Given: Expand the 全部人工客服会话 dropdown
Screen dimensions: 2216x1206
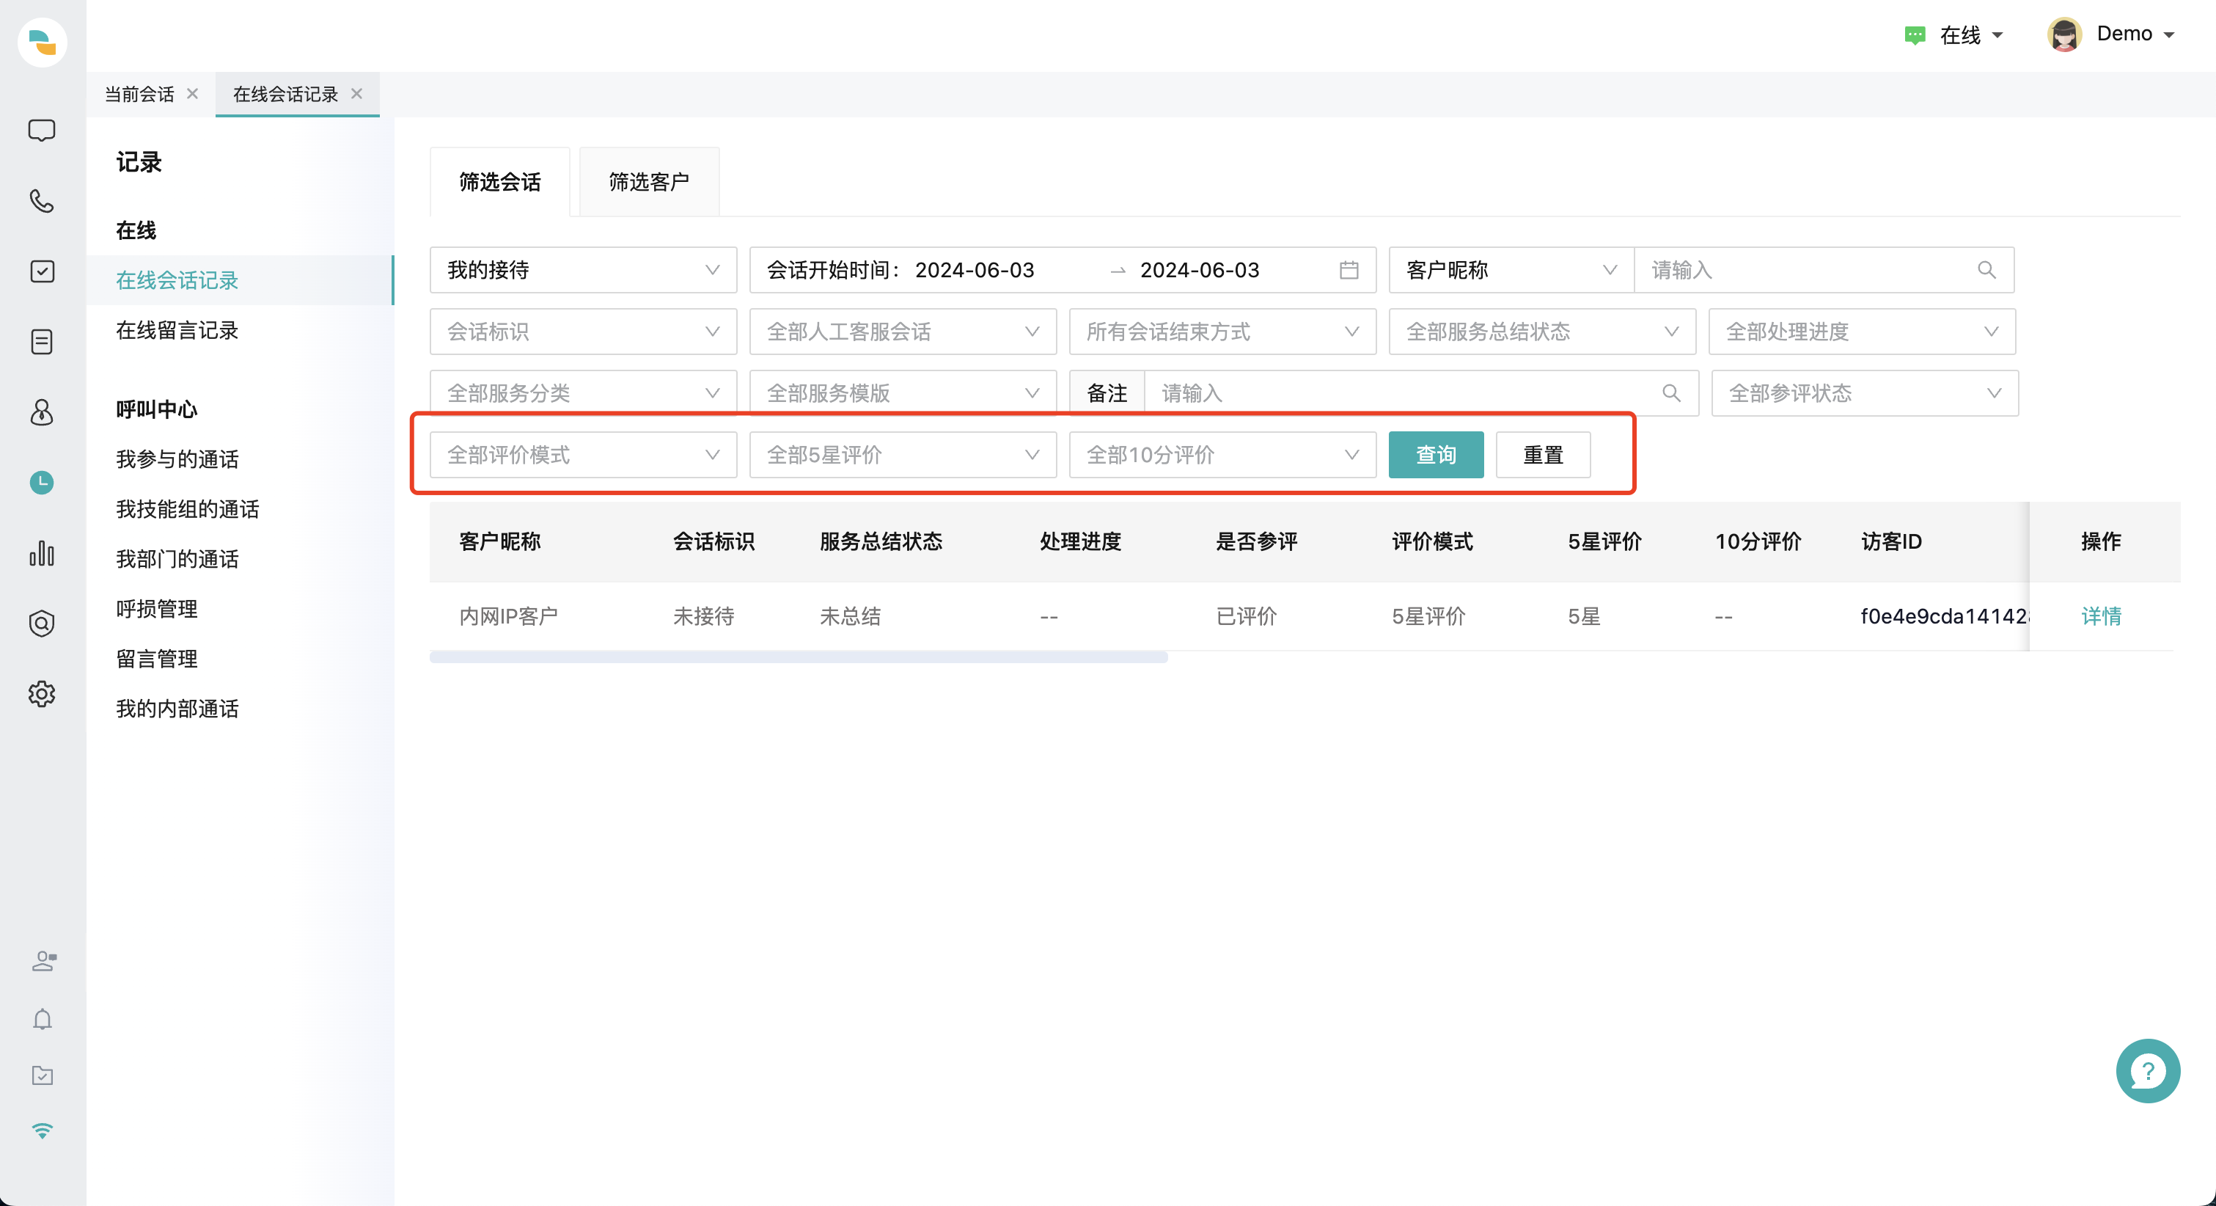Looking at the screenshot, I should 903,332.
